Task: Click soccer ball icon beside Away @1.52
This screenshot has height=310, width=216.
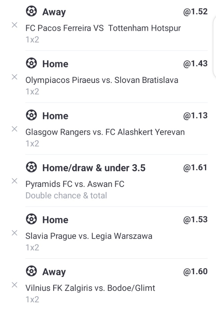Action: pos(31,12)
